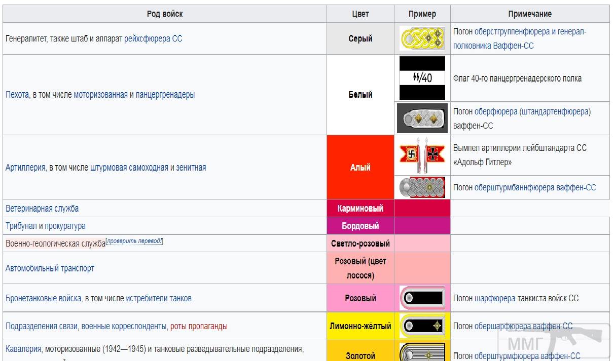
Task: Open the '(штандартенфюрера)' link
Action: 555,111
